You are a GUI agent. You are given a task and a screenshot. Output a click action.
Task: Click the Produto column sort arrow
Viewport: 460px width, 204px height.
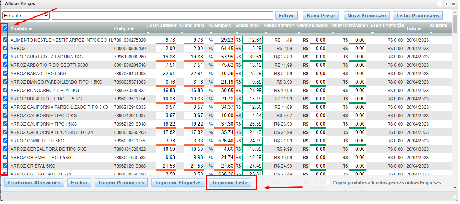tap(30, 29)
